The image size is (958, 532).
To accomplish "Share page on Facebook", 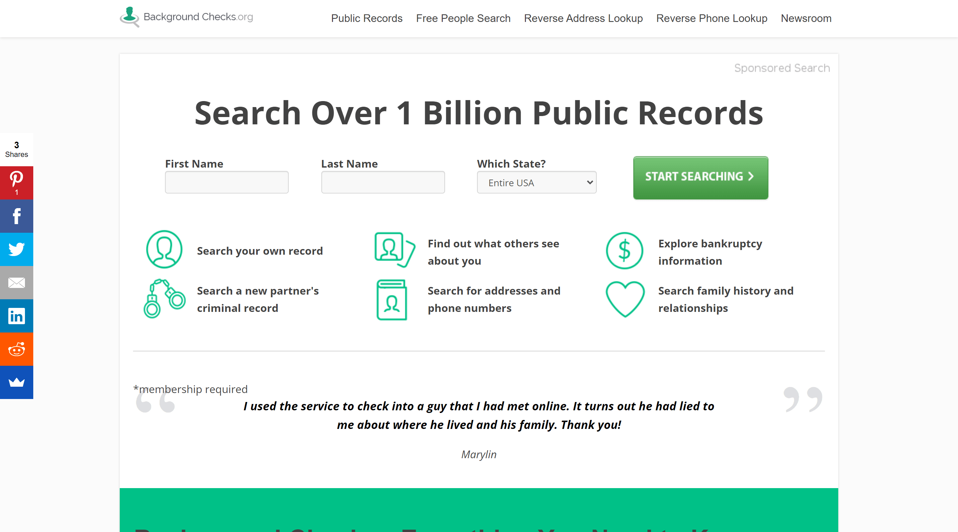I will 16,216.
